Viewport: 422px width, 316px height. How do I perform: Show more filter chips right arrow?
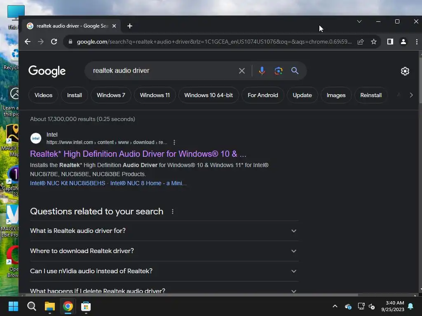tap(411, 95)
